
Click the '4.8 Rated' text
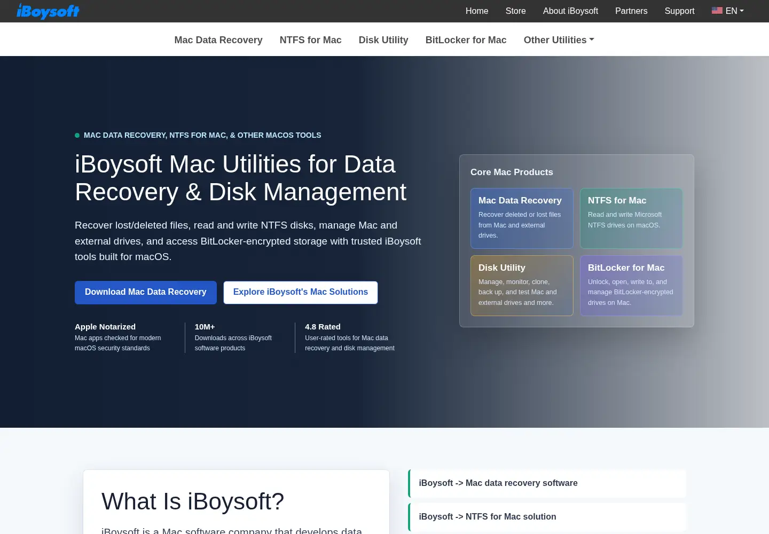(x=323, y=327)
